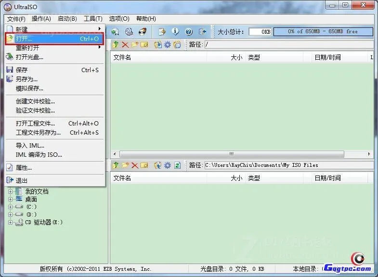
Task: Create new folder in image pane toolbar
Action: click(135, 45)
